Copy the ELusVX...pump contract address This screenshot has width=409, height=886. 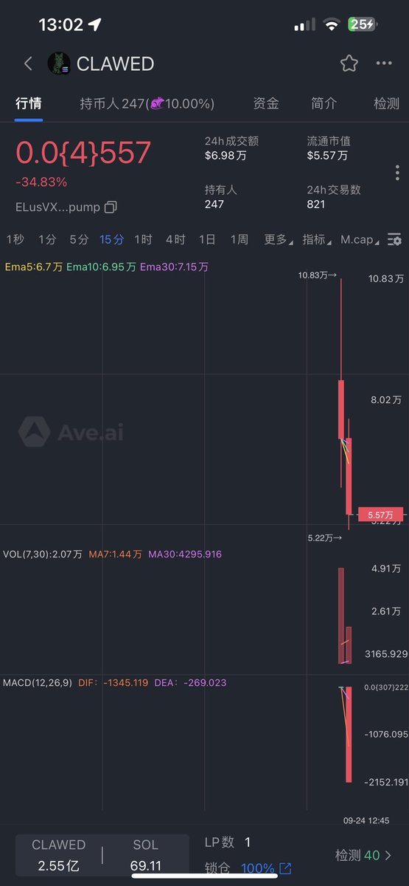(111, 207)
